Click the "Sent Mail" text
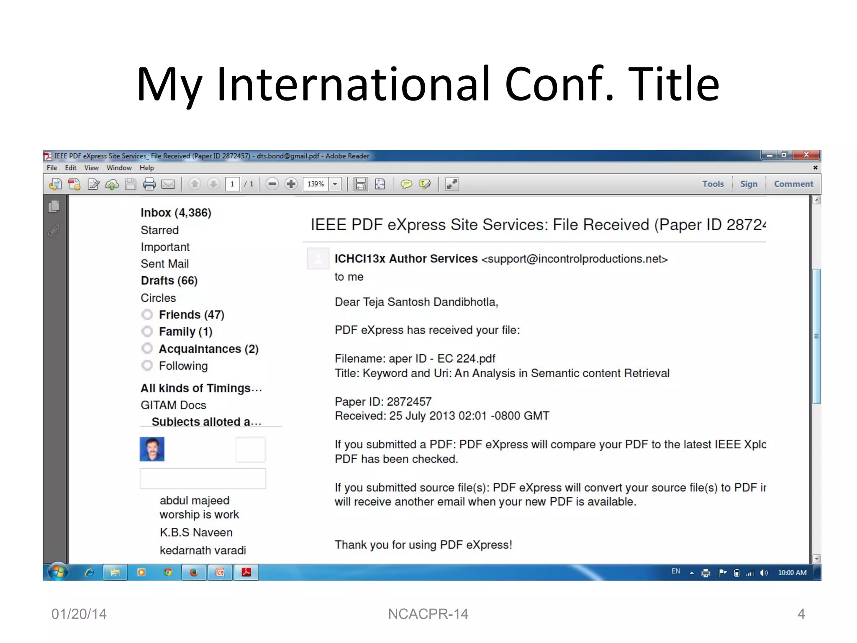Screen dimensions: 857x643 pyautogui.click(x=164, y=264)
